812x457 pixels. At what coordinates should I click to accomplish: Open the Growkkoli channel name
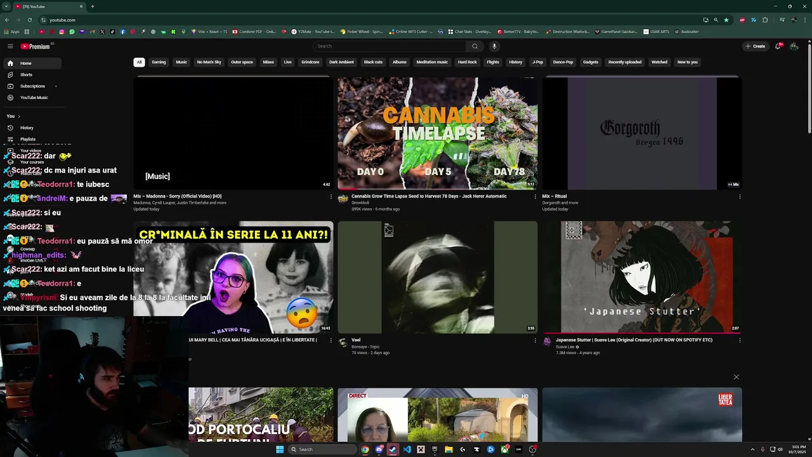(x=360, y=203)
